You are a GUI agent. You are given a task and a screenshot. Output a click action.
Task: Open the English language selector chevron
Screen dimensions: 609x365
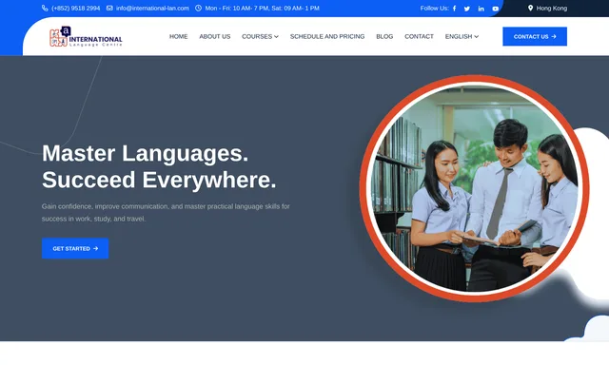coord(476,37)
